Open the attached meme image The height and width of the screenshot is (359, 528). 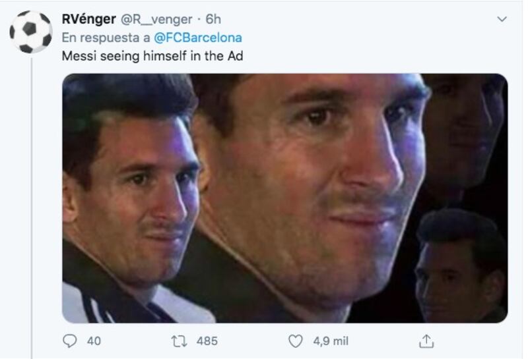click(x=285, y=198)
